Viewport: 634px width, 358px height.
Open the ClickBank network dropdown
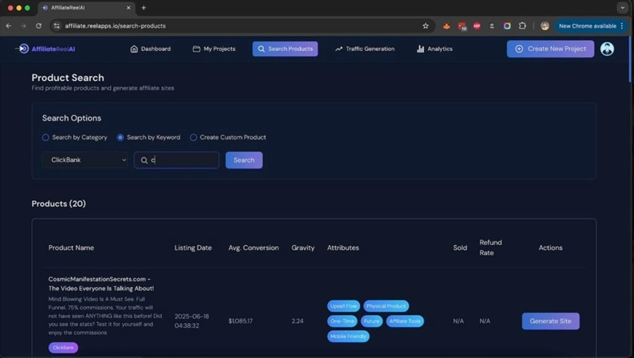(x=85, y=160)
